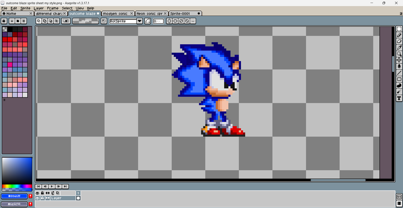Viewport: 403px width, 208px height.
Task: Click the hue rainbow slider
Action: tap(17, 186)
